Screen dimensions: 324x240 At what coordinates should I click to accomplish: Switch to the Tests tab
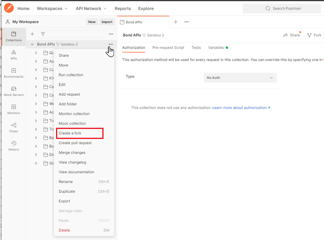[196, 48]
